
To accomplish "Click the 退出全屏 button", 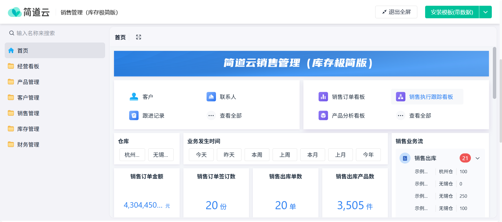I will [x=396, y=12].
